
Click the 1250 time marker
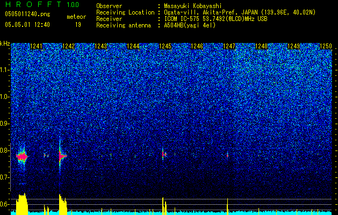[x=326, y=46]
